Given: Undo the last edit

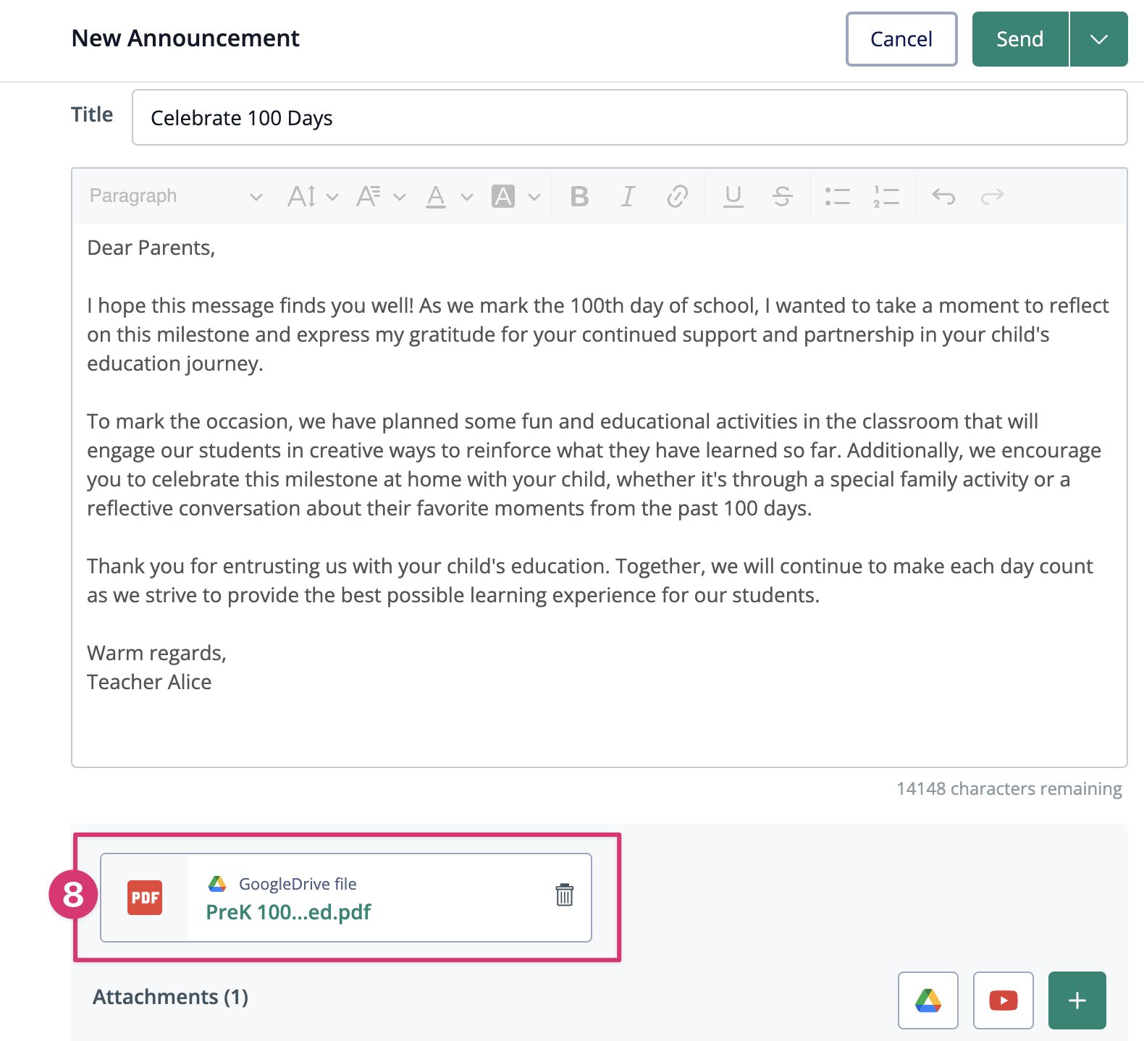Looking at the screenshot, I should point(943,196).
